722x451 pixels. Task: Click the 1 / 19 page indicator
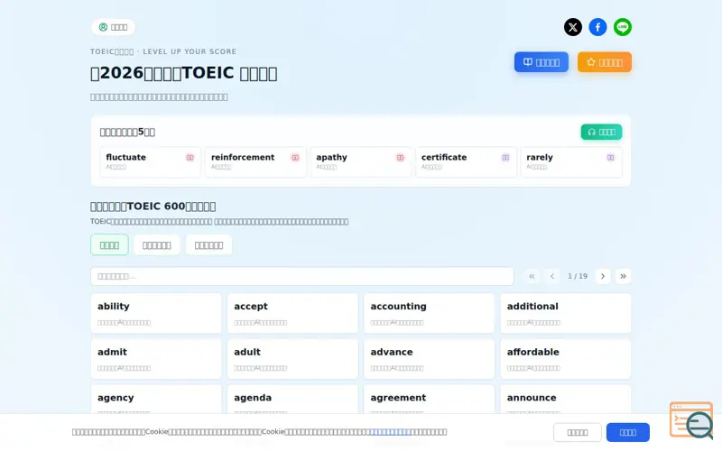(x=578, y=276)
